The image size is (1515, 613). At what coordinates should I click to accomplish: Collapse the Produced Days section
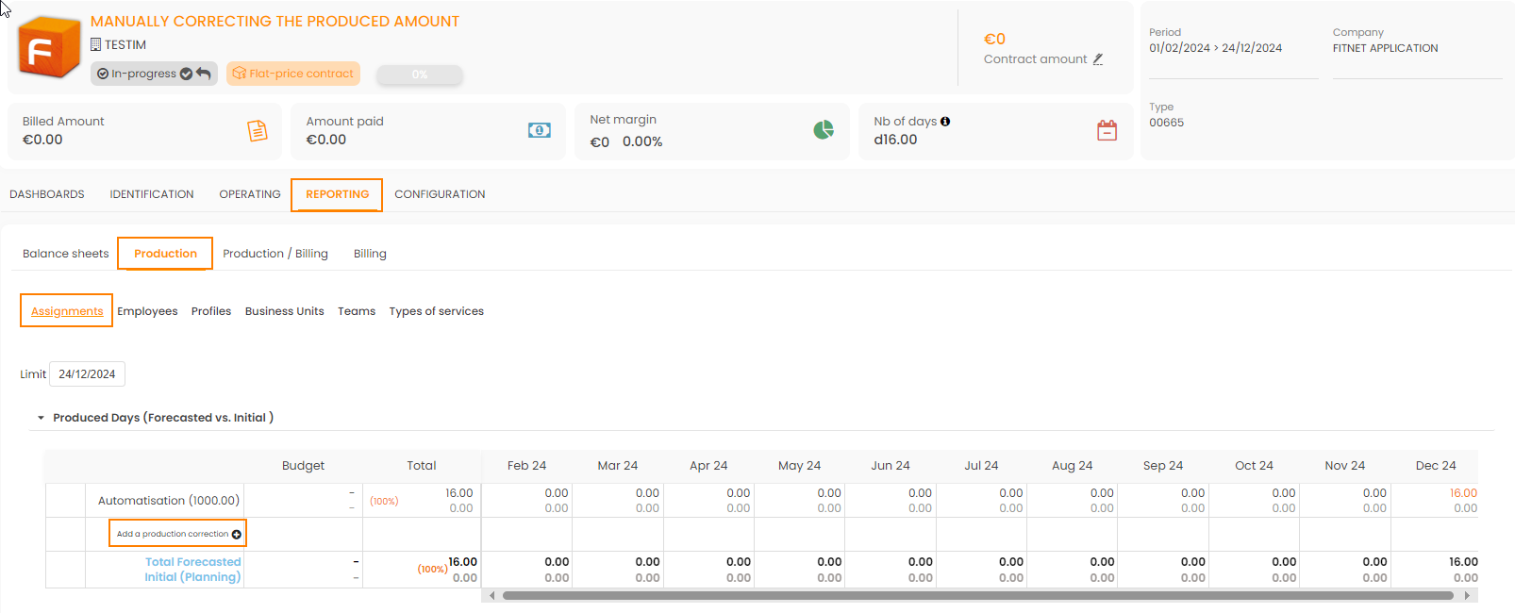41,418
